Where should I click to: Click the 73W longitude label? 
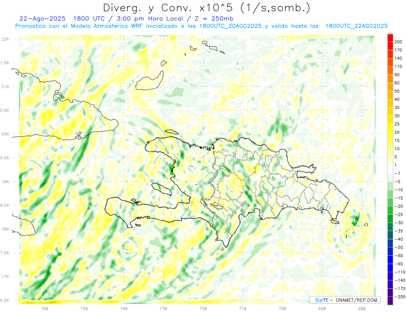point(163,308)
